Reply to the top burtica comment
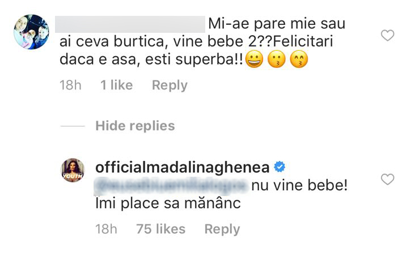Image resolution: width=419 pixels, height=256 pixels. pyautogui.click(x=170, y=86)
